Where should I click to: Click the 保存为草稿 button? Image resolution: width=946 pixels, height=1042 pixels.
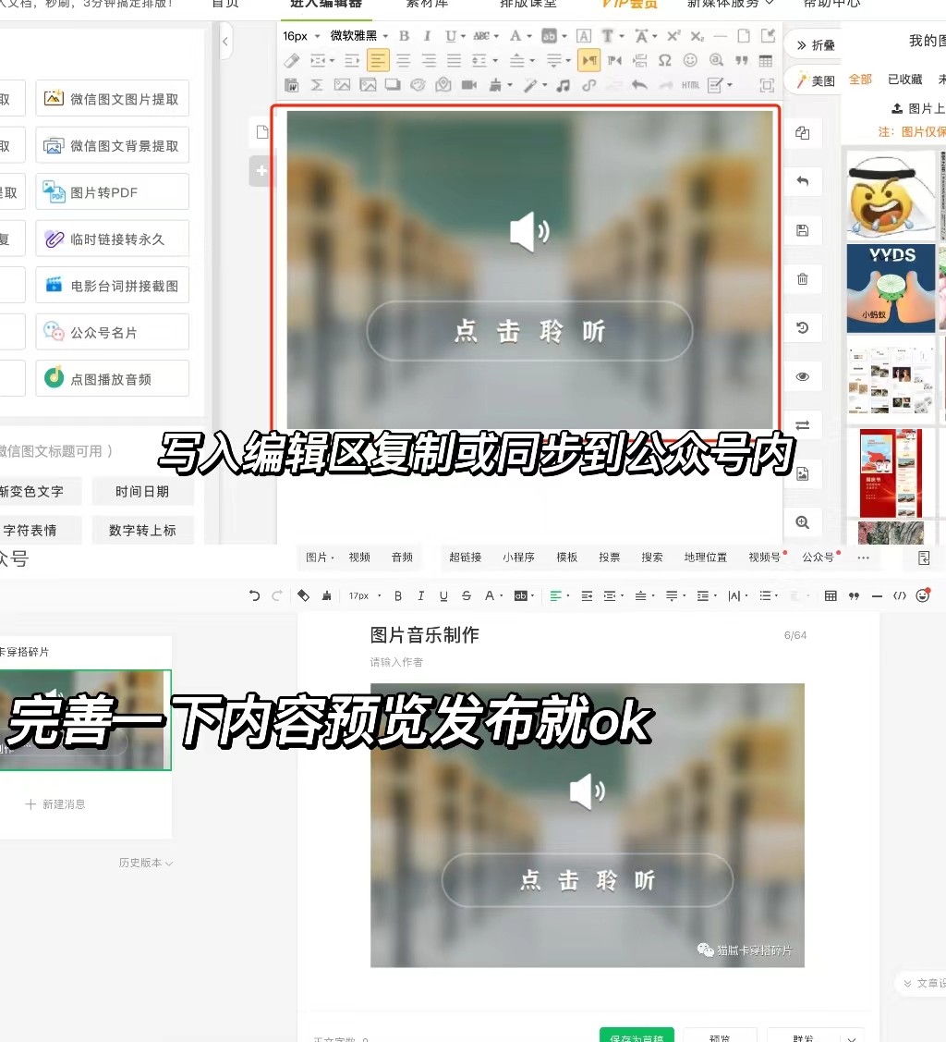[637, 1036]
